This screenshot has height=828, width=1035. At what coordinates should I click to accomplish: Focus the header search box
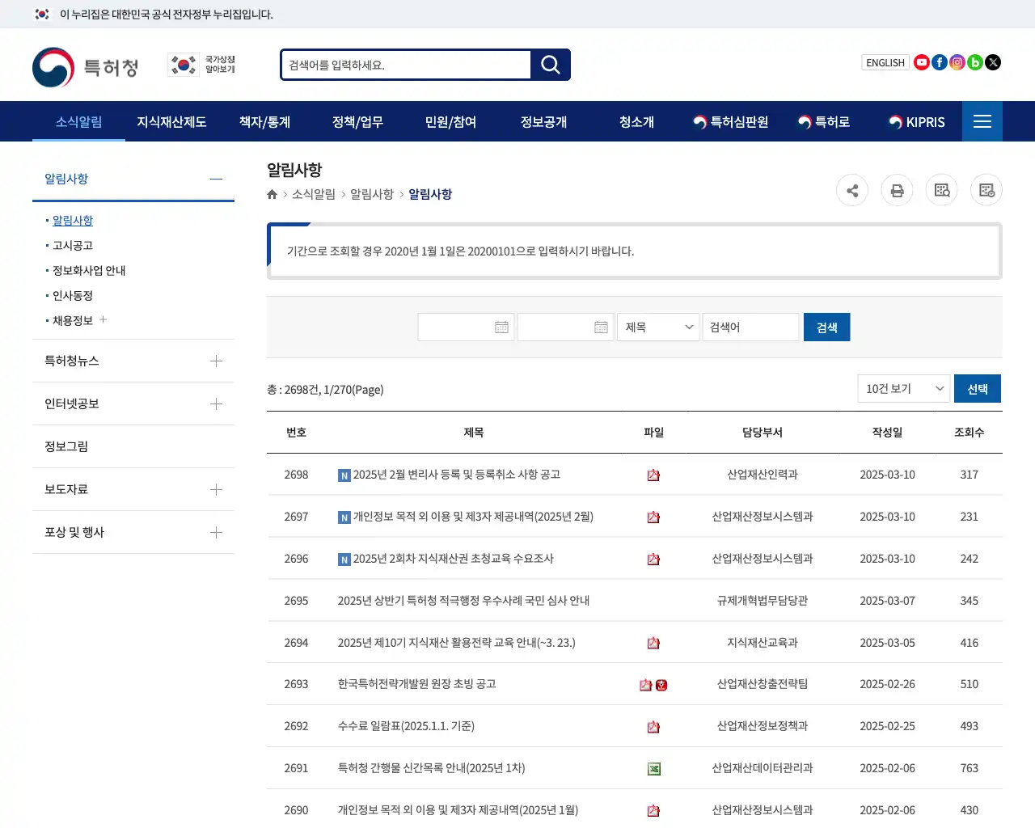tap(406, 65)
